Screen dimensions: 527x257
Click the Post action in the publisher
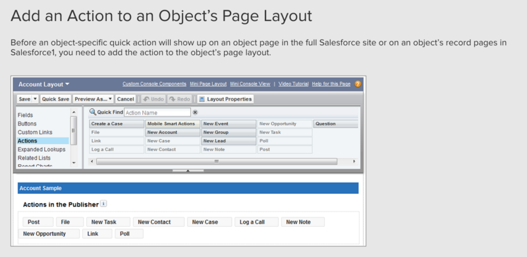[38, 222]
